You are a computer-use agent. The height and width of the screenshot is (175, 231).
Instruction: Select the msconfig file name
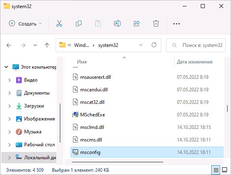coord(90,152)
